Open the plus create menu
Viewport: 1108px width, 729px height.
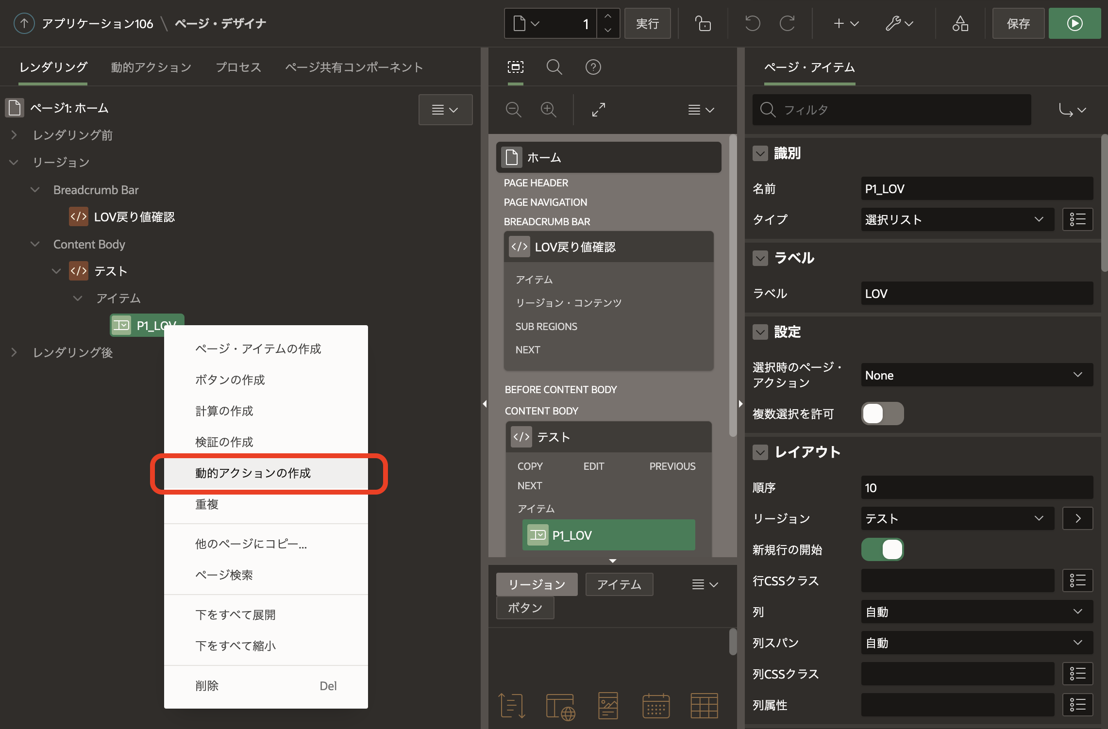[846, 23]
